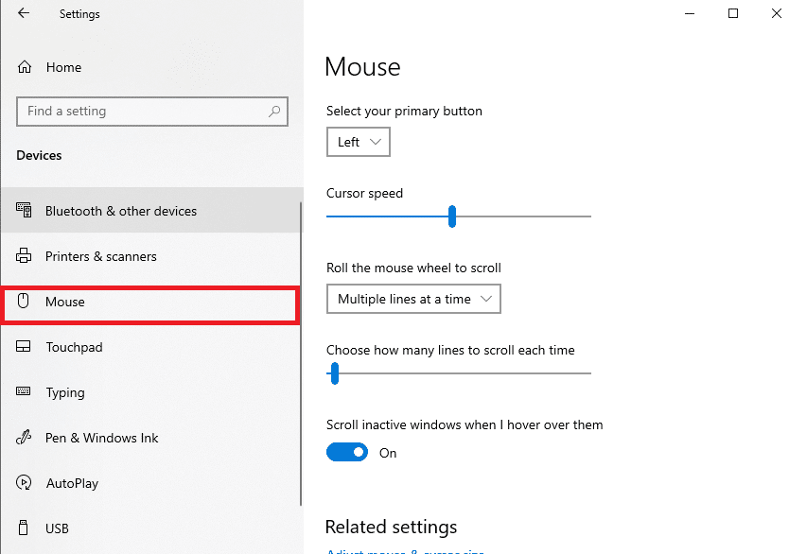Click the Printers & scanners icon

(25, 256)
